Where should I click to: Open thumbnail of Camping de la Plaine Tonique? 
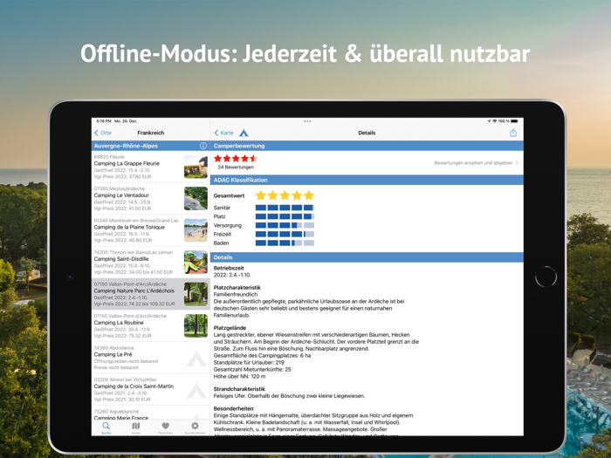(x=196, y=230)
